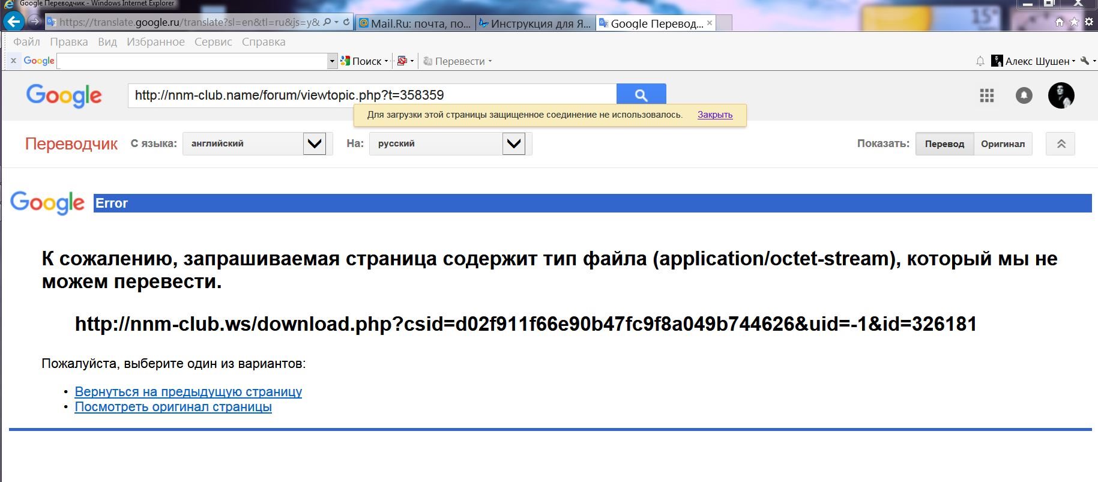Viewport: 1098px width, 482px height.
Task: Open Favorites with the star icon
Action: coord(1074,22)
